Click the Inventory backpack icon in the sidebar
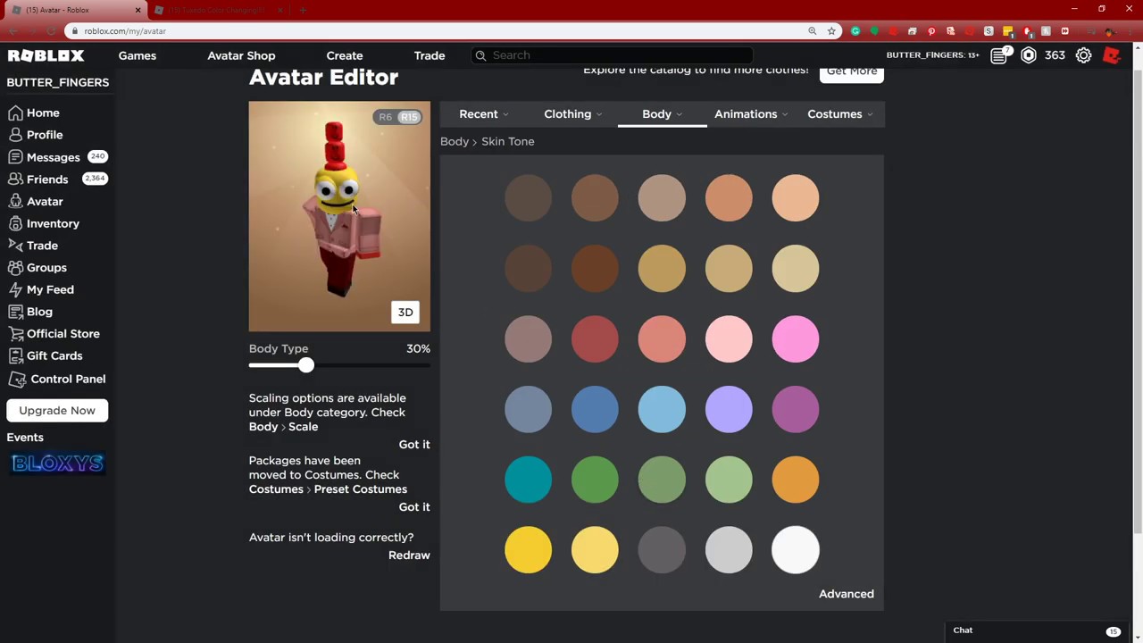Screen dimensions: 1143x643 pos(15,223)
